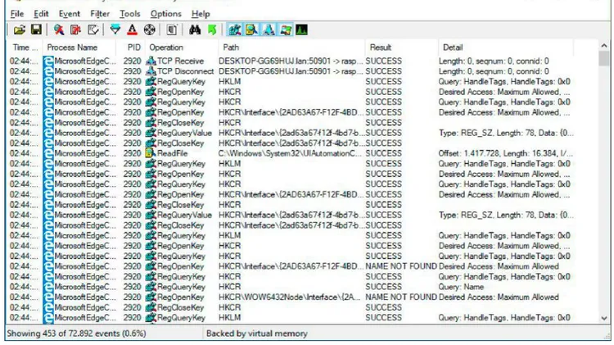614x345 pixels.
Task: Open the Help menu
Action: coord(201,14)
